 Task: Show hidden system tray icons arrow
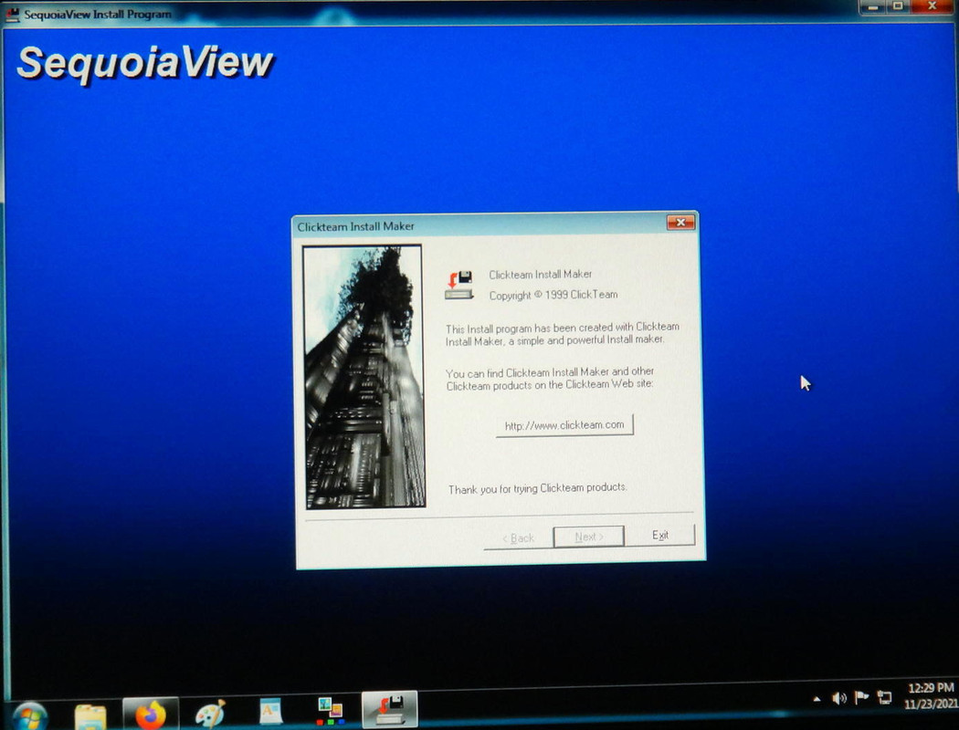pyautogui.click(x=817, y=699)
